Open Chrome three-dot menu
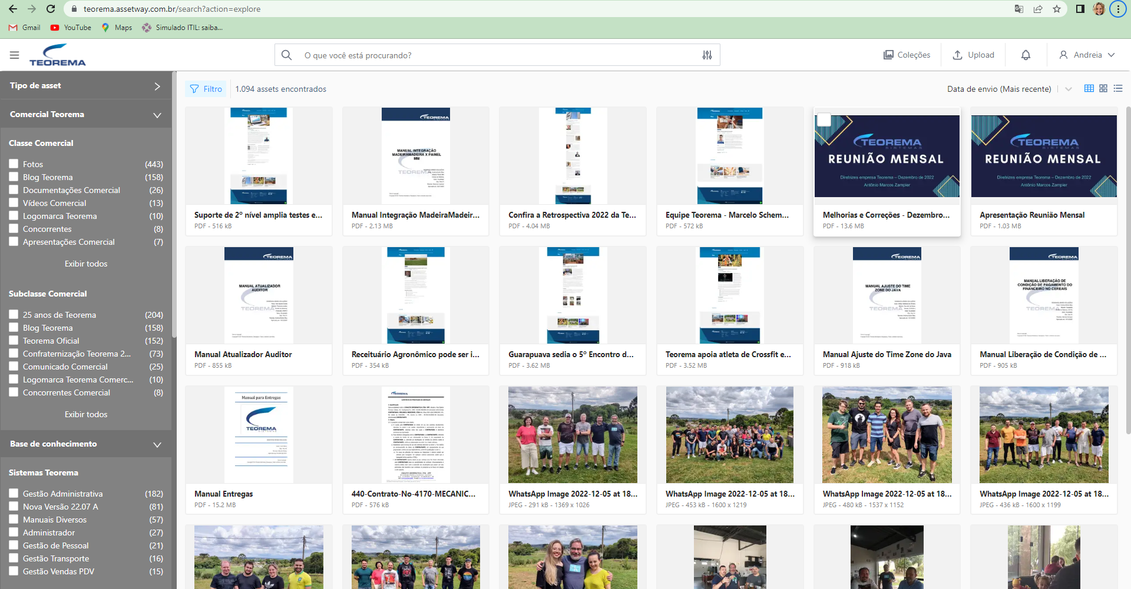Image resolution: width=1131 pixels, height=589 pixels. click(x=1118, y=9)
